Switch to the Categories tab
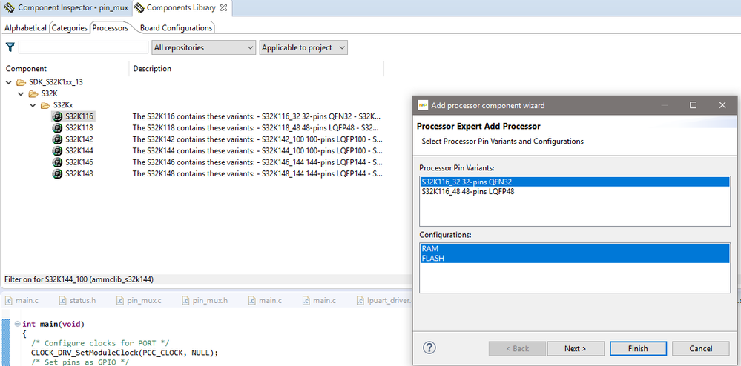Viewport: 741px width, 366px height. click(70, 28)
